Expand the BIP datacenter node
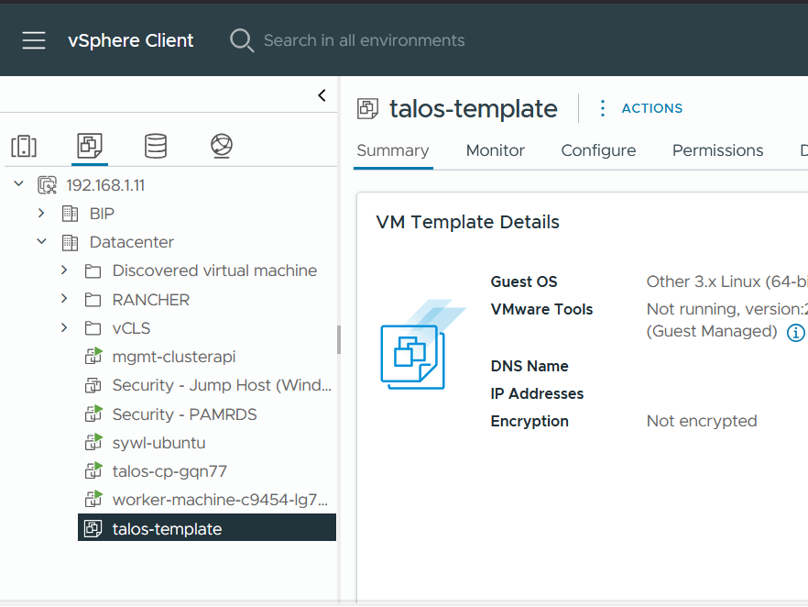 pos(41,213)
